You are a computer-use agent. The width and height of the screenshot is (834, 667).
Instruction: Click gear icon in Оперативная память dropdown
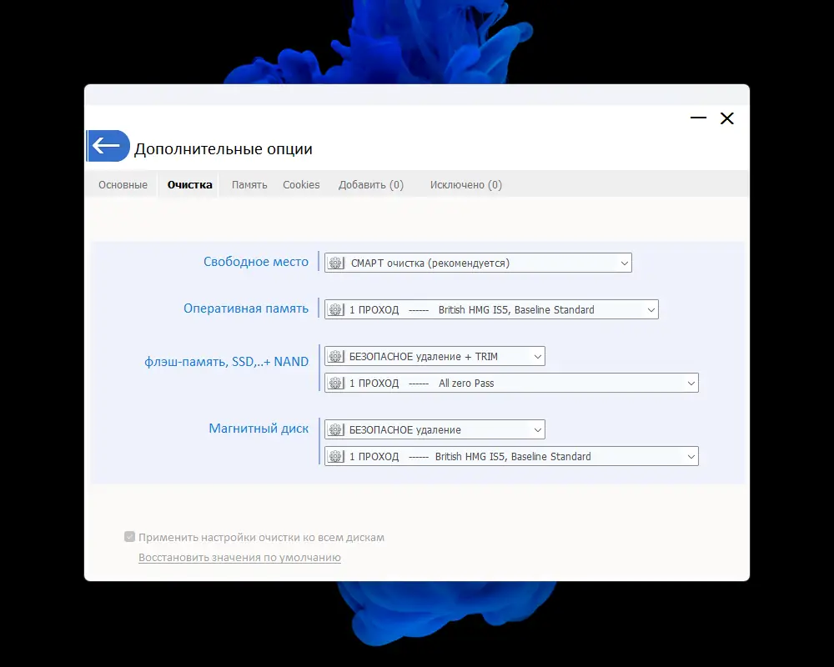pyautogui.click(x=335, y=309)
